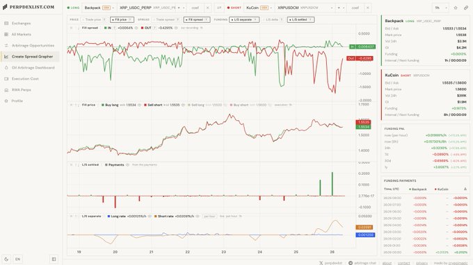Click the swap legs button
Viewport: 473px width, 265px height.
[219, 8]
